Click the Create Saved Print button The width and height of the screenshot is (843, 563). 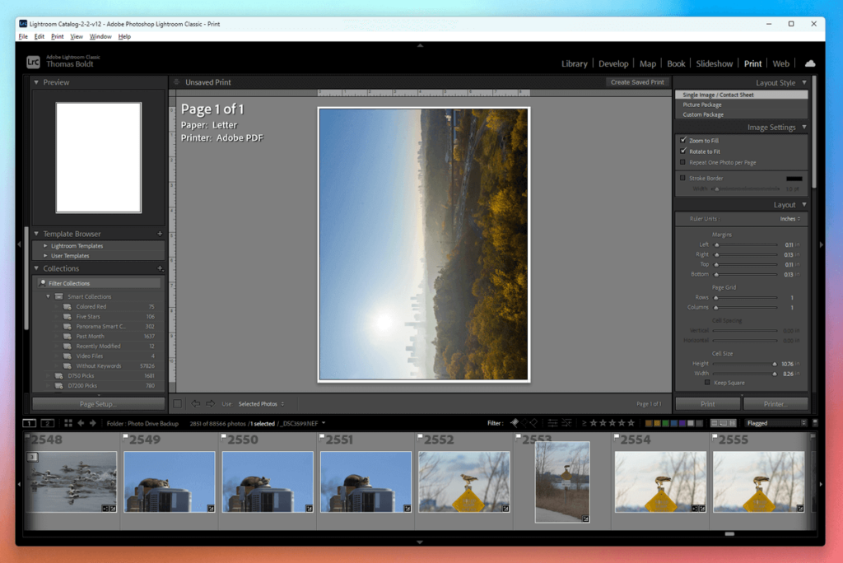tap(636, 82)
